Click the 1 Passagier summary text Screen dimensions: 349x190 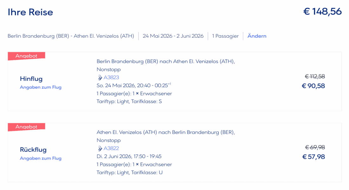click(225, 36)
